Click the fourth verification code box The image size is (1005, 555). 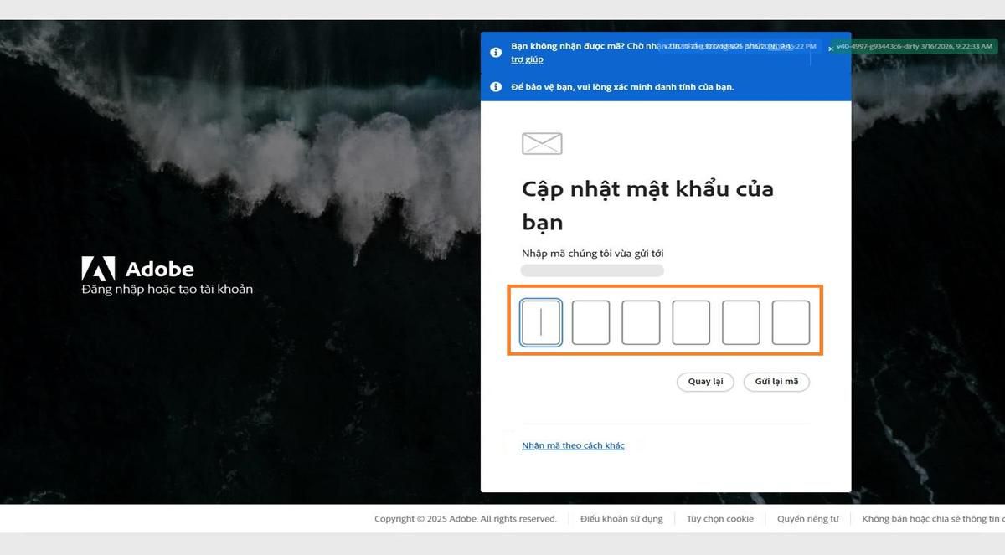(691, 321)
